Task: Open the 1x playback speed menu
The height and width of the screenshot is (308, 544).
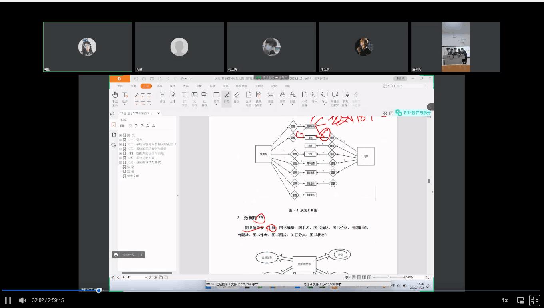Action: [x=505, y=300]
